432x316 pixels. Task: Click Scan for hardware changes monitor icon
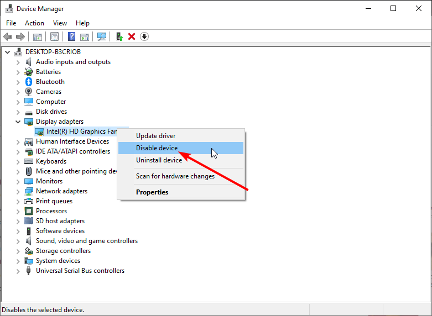coord(102,36)
